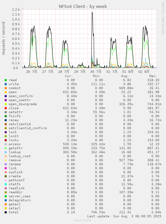This screenshot has height=224, width=166.
Task: Click the '29 7月' date label
Action: 79,71
